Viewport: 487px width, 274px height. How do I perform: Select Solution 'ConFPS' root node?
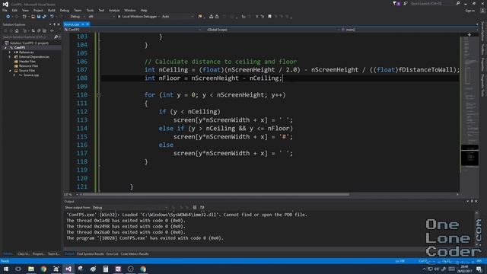click(29, 43)
